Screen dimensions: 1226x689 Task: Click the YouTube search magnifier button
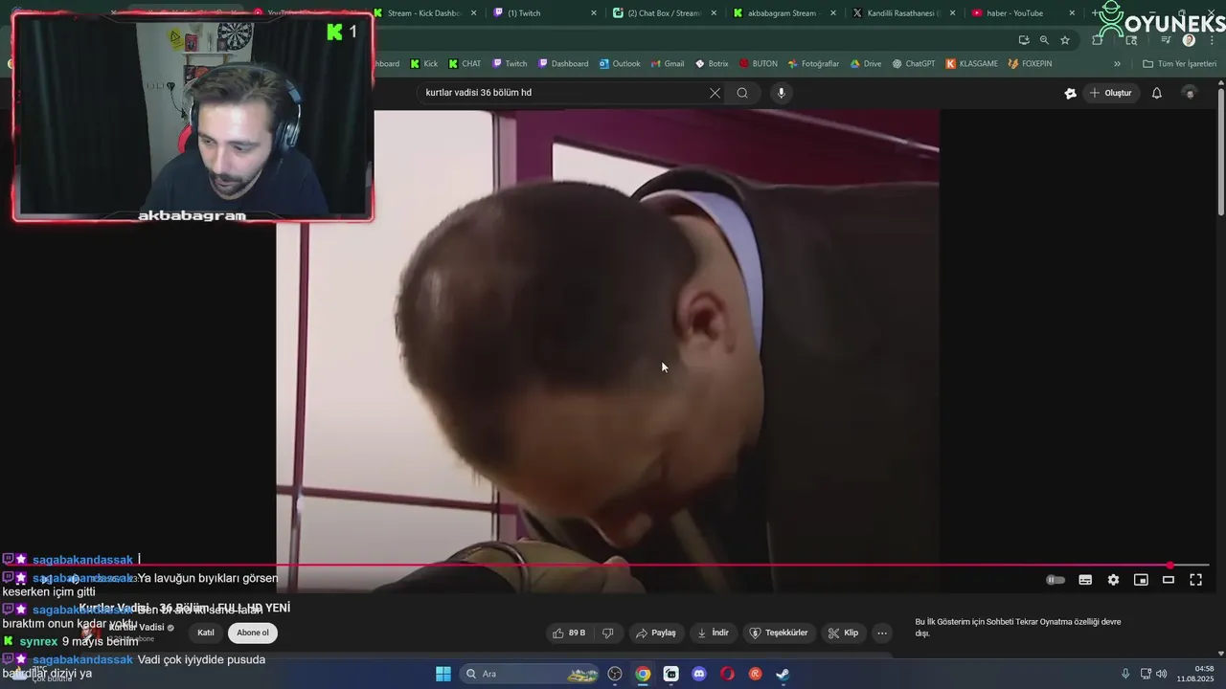tap(742, 93)
